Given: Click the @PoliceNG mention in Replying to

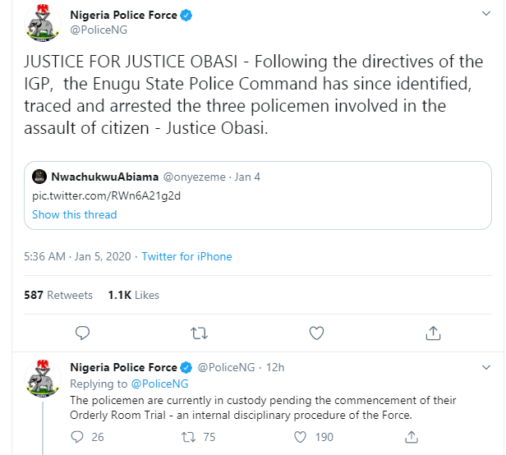Looking at the screenshot, I should 159,384.
